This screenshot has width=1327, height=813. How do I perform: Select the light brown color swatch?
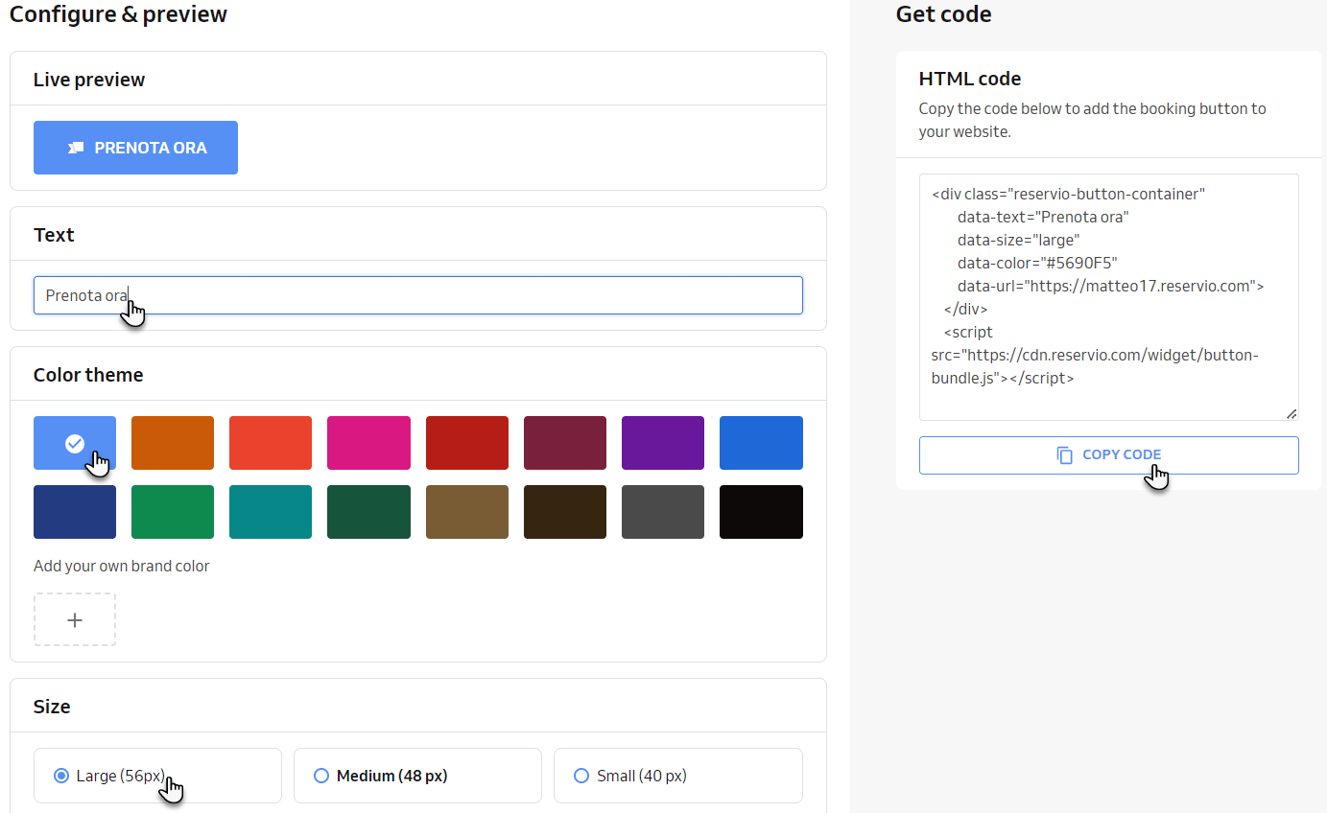pyautogui.click(x=467, y=512)
